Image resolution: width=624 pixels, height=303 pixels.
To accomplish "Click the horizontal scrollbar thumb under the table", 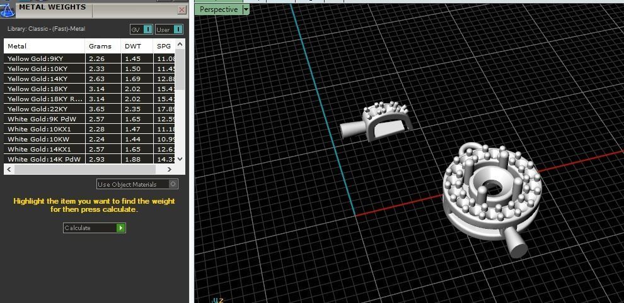I will (x=84, y=169).
